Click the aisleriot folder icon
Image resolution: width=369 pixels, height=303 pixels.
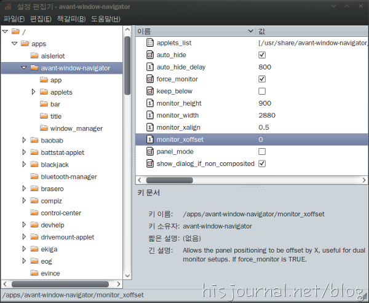(x=34, y=55)
